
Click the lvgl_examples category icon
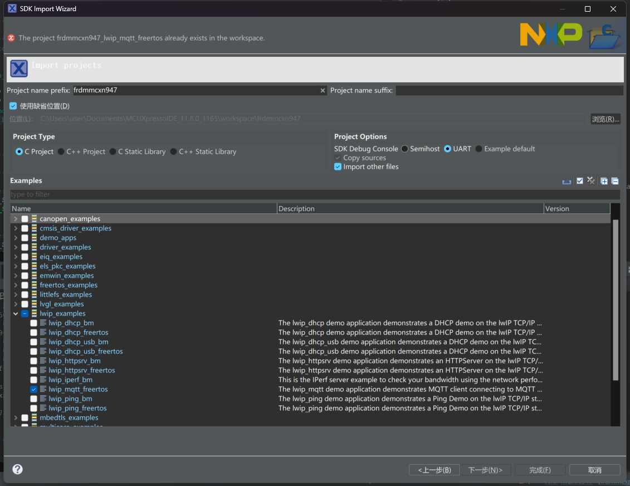pyautogui.click(x=34, y=304)
